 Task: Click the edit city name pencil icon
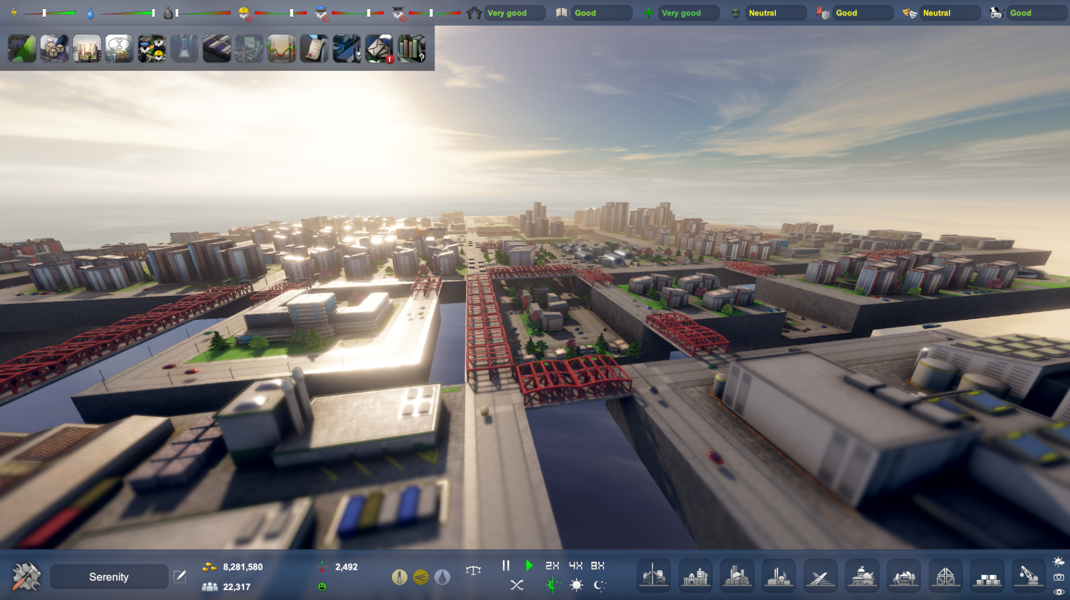[180, 577]
